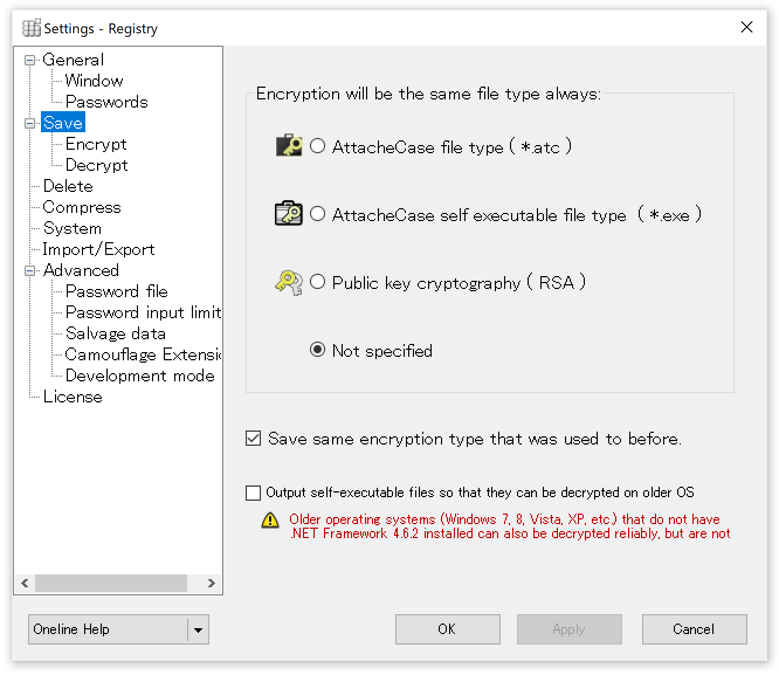Select the Not specified radio button
The image size is (779, 675).
point(318,350)
